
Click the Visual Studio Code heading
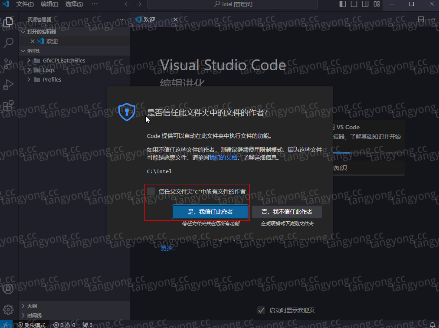223,65
